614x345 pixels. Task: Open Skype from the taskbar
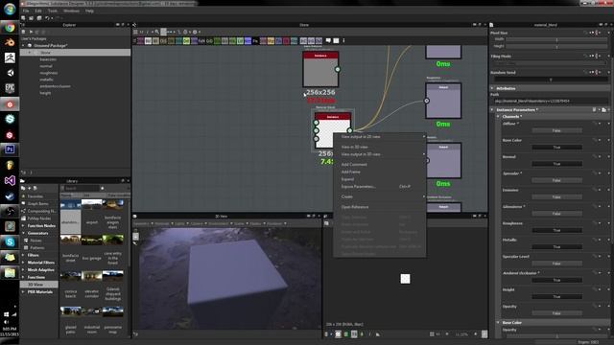coord(10,242)
